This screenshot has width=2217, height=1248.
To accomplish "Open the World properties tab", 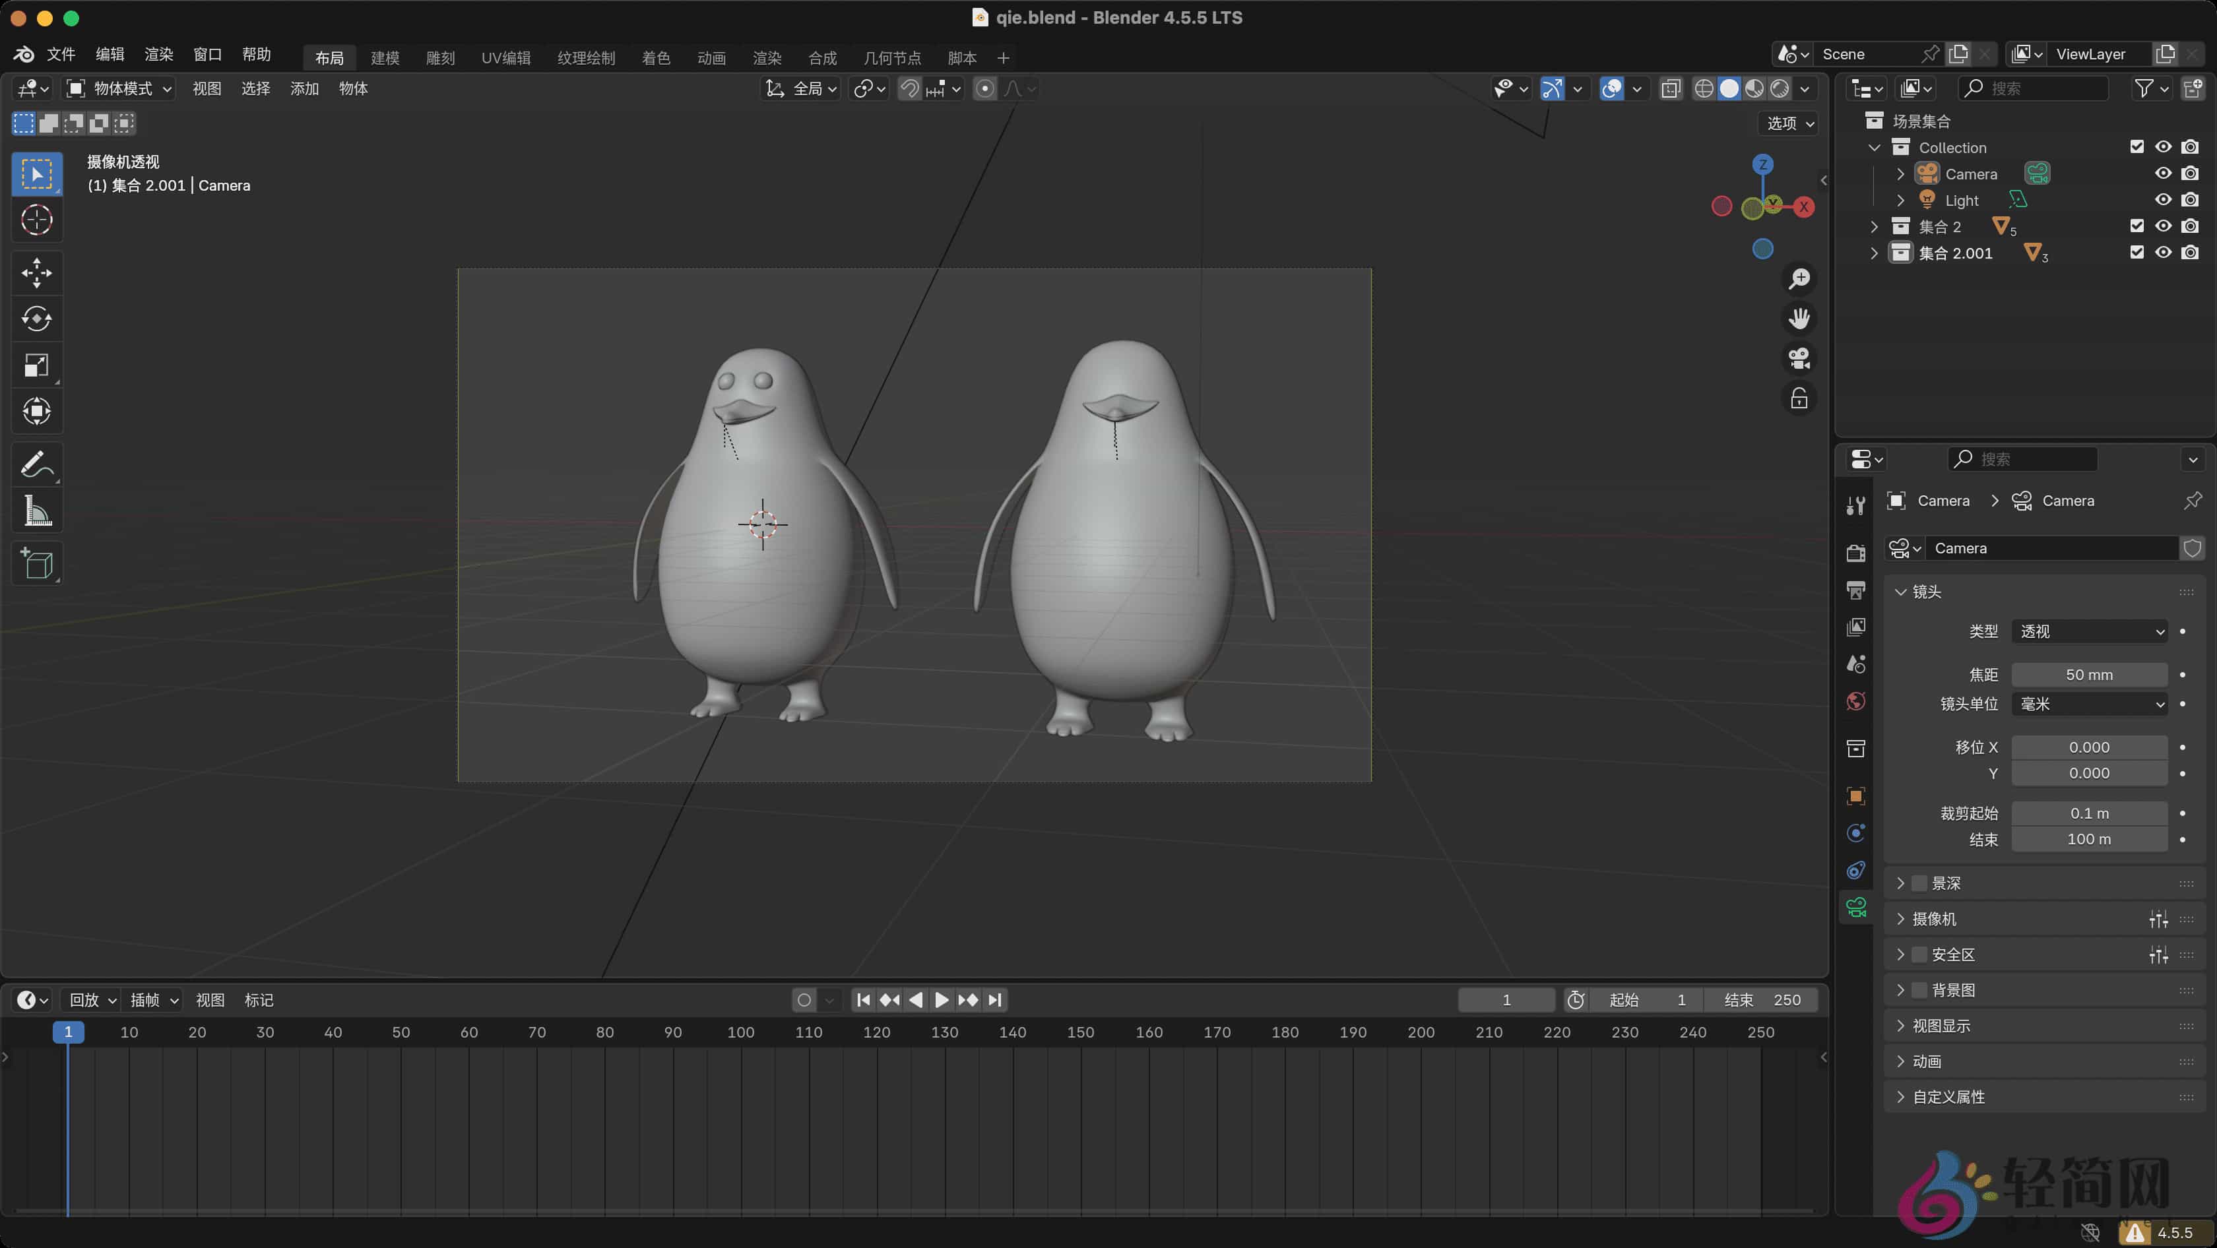I will pos(1855,701).
